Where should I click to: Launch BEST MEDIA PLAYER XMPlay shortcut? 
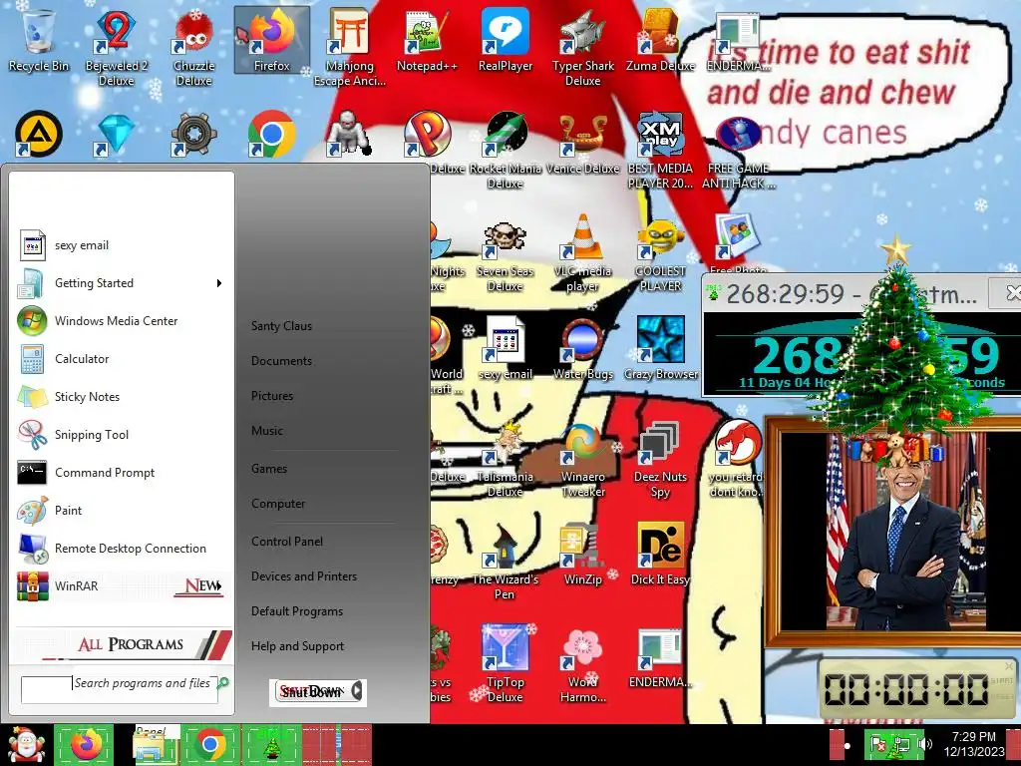[660, 150]
